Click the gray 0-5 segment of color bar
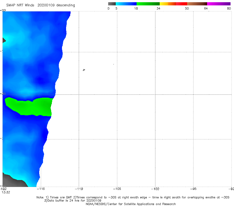The image size is (234, 206). pyautogui.click(x=112, y=4)
